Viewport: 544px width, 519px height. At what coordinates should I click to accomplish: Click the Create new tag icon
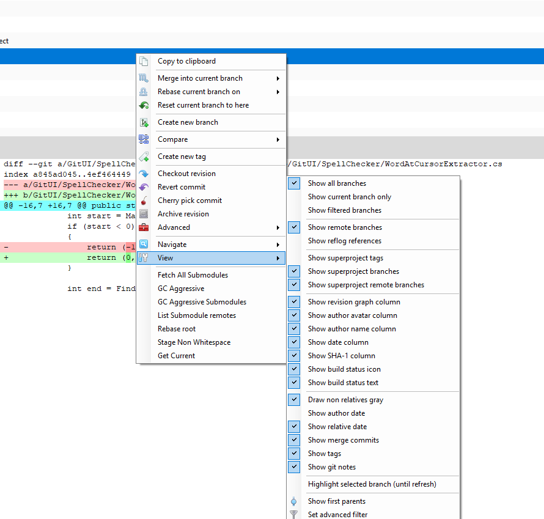pyautogui.click(x=144, y=157)
